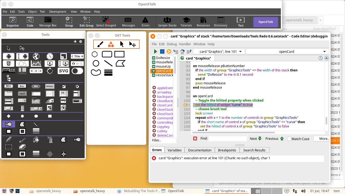Select the hexagon shape in OXT Tools

(95, 54)
